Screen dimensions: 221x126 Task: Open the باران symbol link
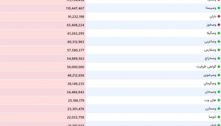213,17
